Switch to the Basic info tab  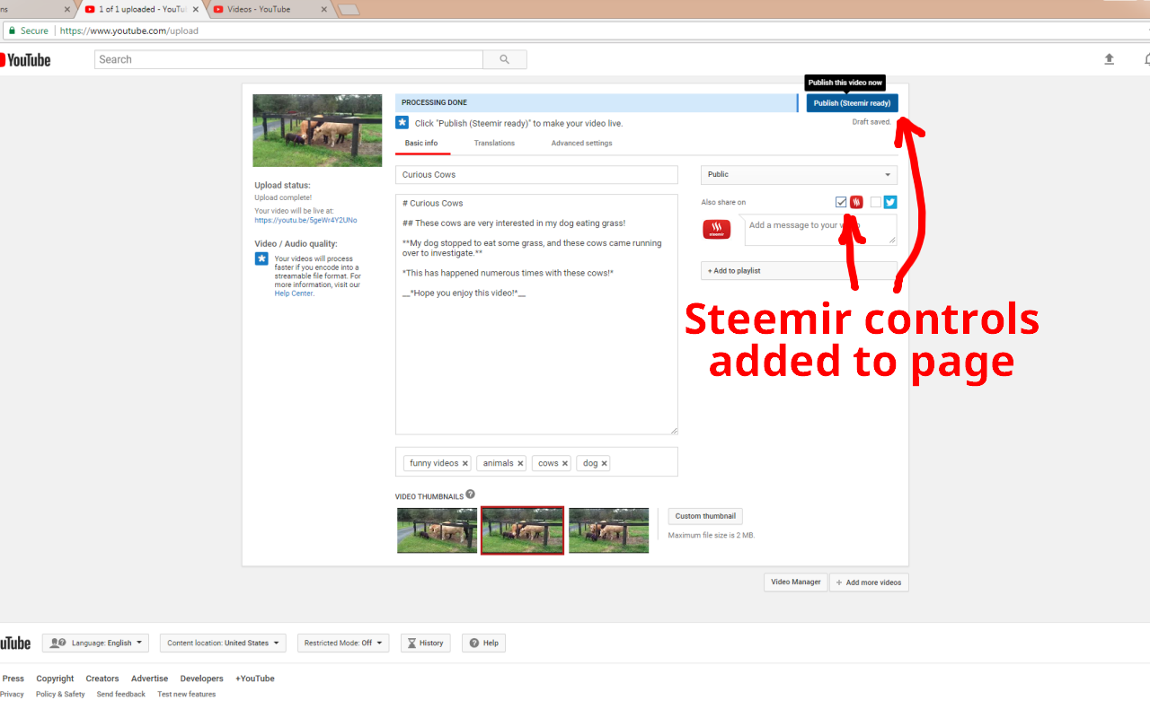[x=421, y=144]
